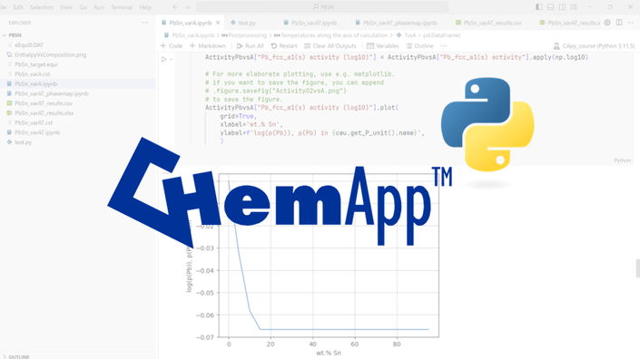Open the PbSn_varAT_phasemap.ipynb tab
The height and width of the screenshot is (359, 640).
(396, 23)
